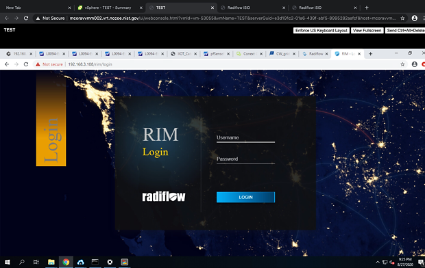The width and height of the screenshot is (425, 268).
Task: Show hidden system tray icons
Action: (378, 262)
